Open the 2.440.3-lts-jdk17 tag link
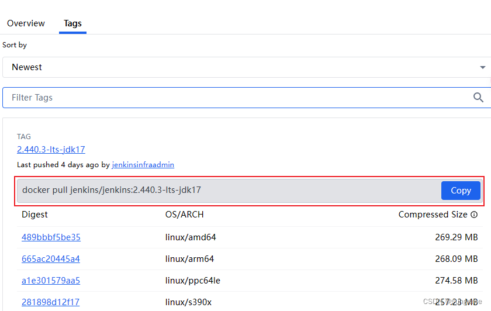 point(51,149)
